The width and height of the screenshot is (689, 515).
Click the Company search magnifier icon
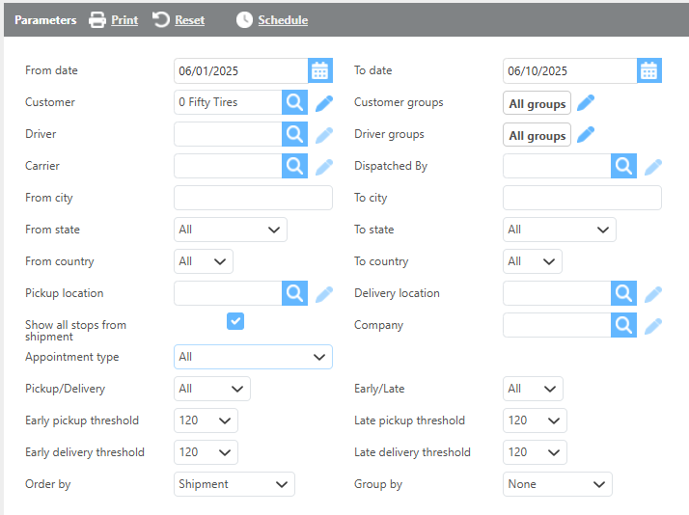click(x=623, y=325)
